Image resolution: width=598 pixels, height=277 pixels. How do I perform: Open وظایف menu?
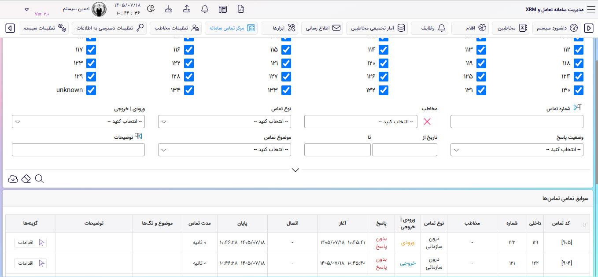pyautogui.click(x=429, y=28)
